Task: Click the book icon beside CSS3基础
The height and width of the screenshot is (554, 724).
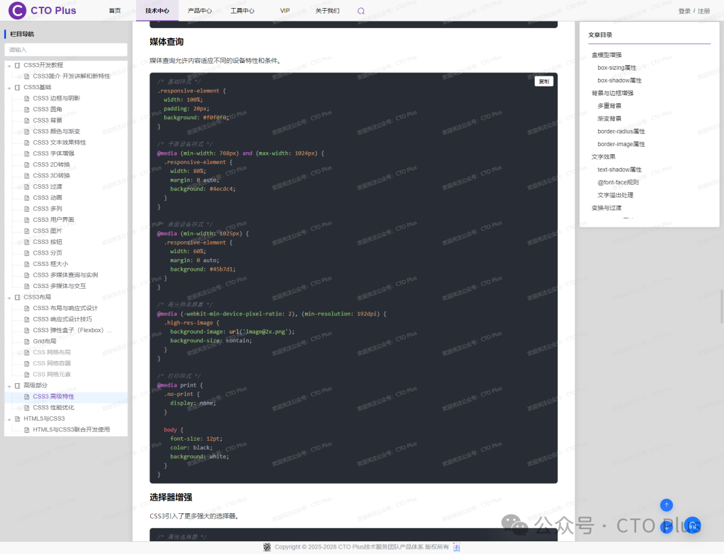Action: point(17,87)
